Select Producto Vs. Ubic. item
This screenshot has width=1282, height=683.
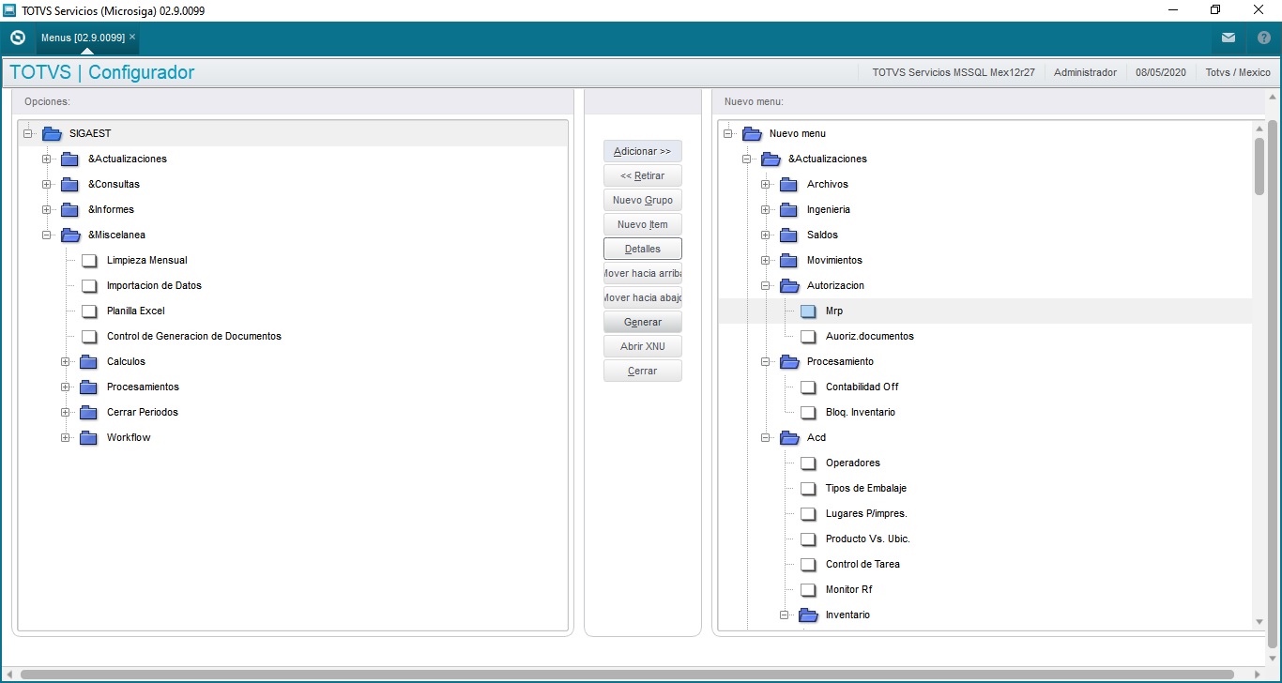[868, 539]
